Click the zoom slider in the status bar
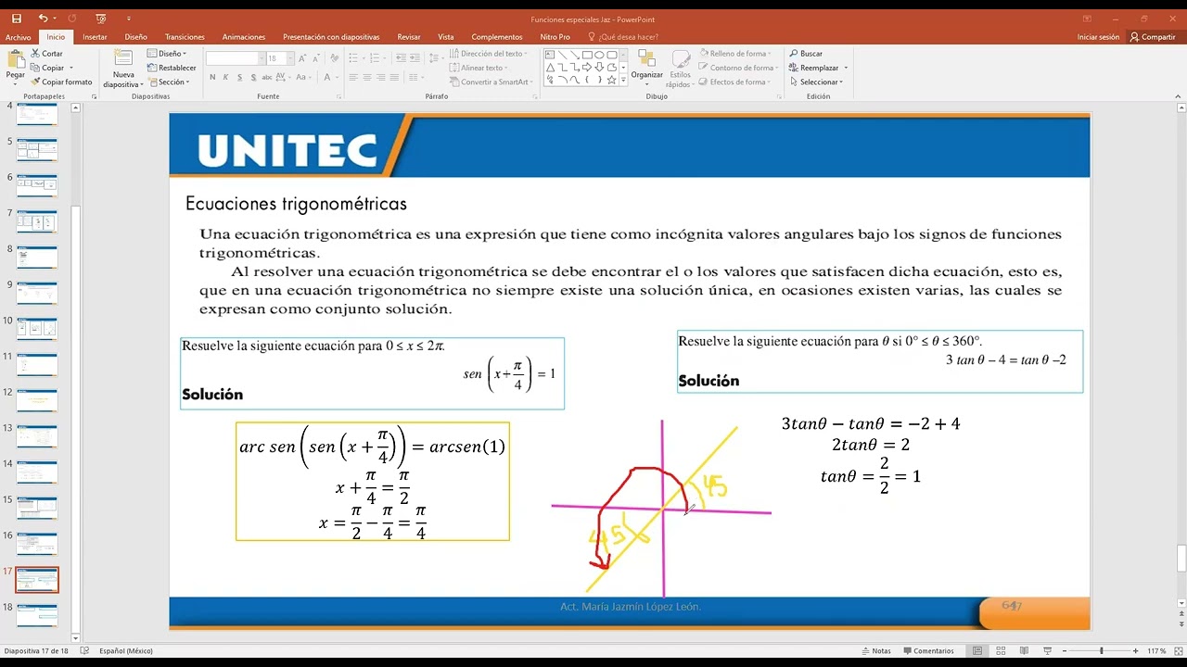1187x667 pixels. (1101, 650)
